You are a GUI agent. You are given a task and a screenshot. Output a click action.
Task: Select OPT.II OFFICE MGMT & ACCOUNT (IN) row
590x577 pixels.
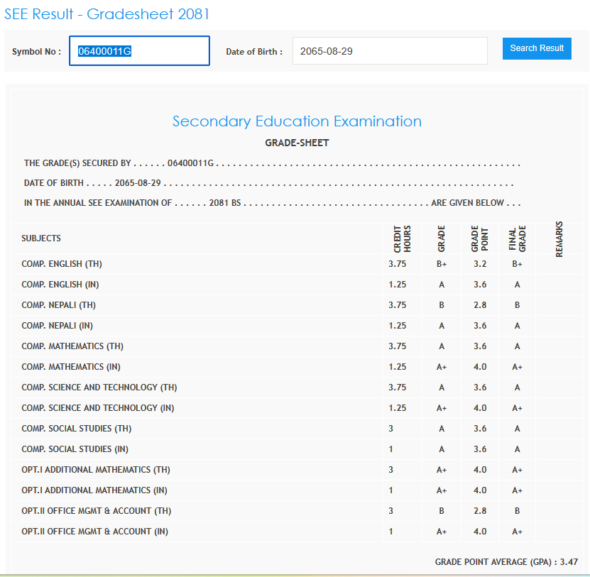(94, 532)
